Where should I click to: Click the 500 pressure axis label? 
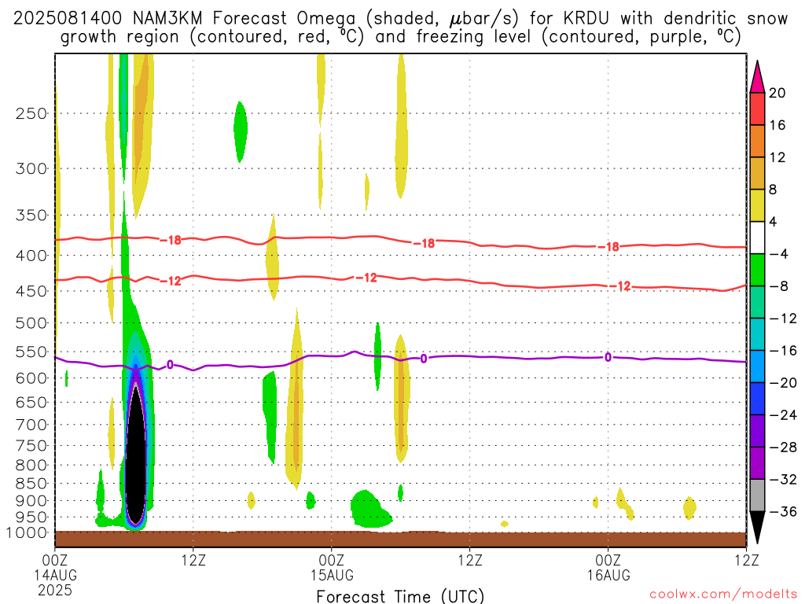pos(31,323)
